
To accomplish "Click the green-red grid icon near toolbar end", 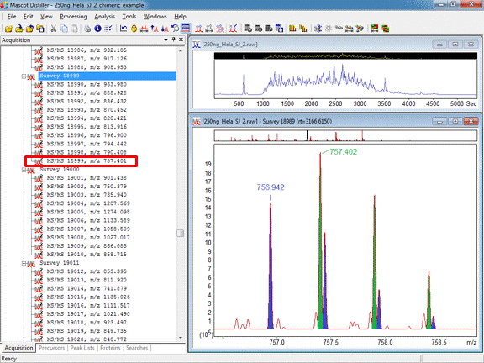I will [x=375, y=29].
